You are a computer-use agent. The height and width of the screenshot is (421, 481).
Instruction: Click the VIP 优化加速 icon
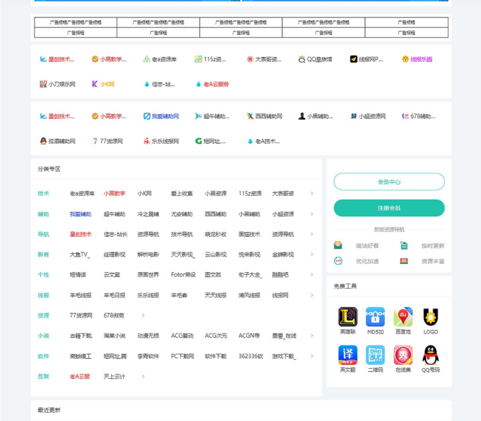pyautogui.click(x=338, y=261)
